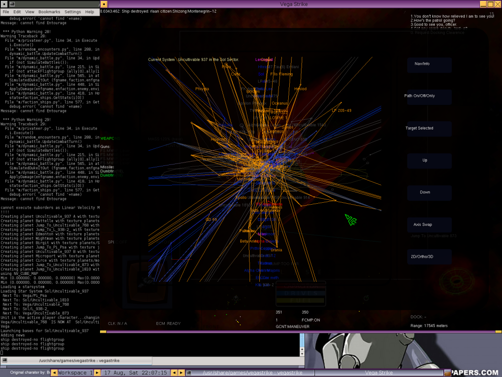This screenshot has width=502, height=377.
Task: Click the right arrow beside the window list
Action: point(181,373)
